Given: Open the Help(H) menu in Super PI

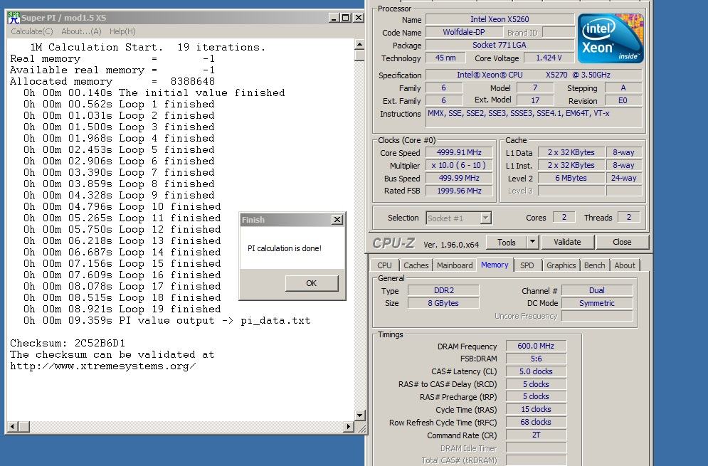Looking at the screenshot, I should coord(122,31).
